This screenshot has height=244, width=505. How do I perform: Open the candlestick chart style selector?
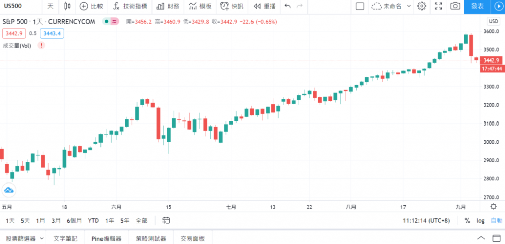[x=67, y=6]
